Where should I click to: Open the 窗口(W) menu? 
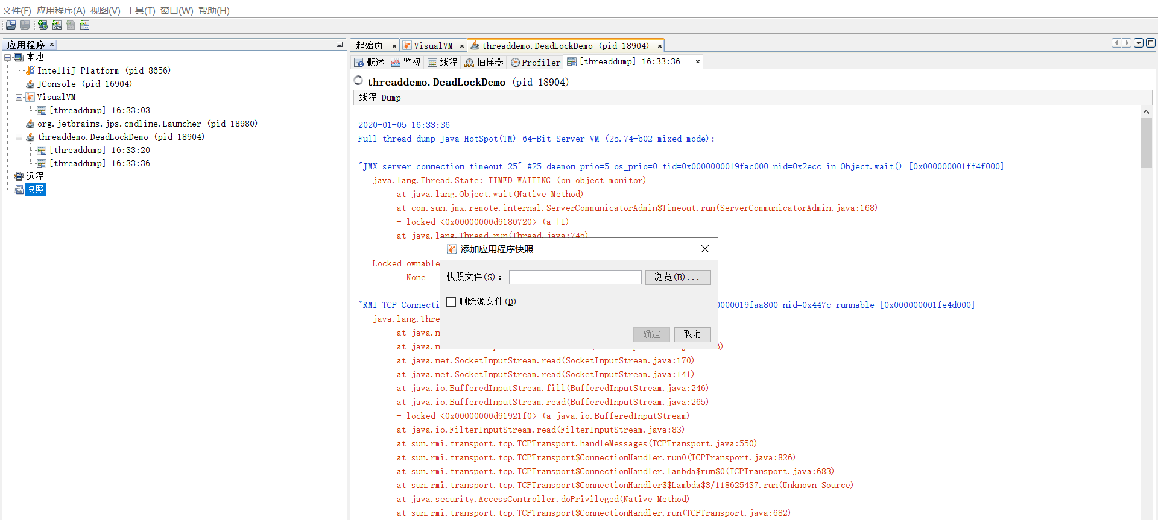coord(177,11)
